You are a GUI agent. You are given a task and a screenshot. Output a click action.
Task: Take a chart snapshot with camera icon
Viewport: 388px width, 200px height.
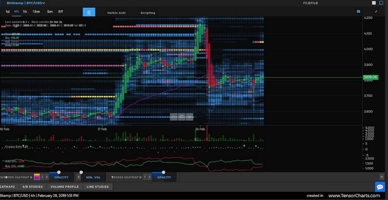[x=358, y=11]
